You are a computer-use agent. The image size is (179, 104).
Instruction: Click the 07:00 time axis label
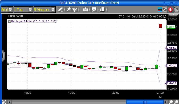click(160, 93)
